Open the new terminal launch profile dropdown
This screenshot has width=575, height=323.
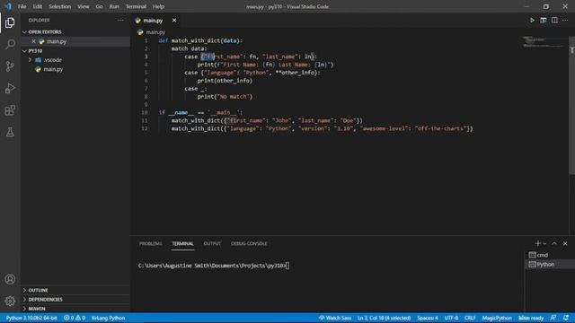(544, 243)
